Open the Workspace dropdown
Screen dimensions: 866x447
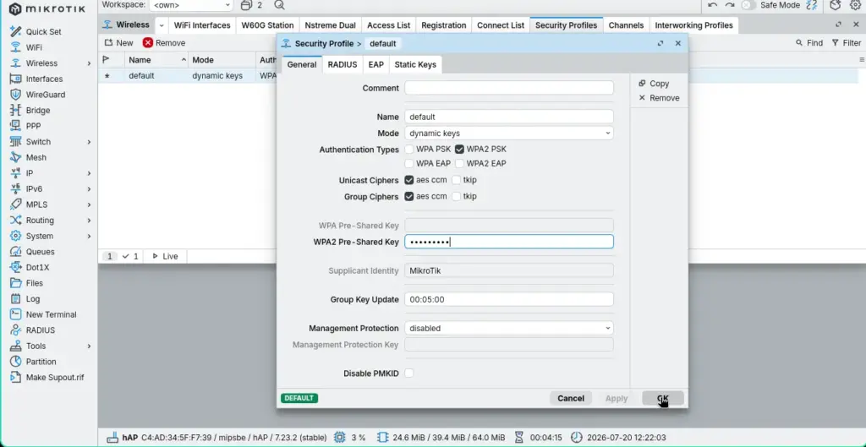(190, 5)
